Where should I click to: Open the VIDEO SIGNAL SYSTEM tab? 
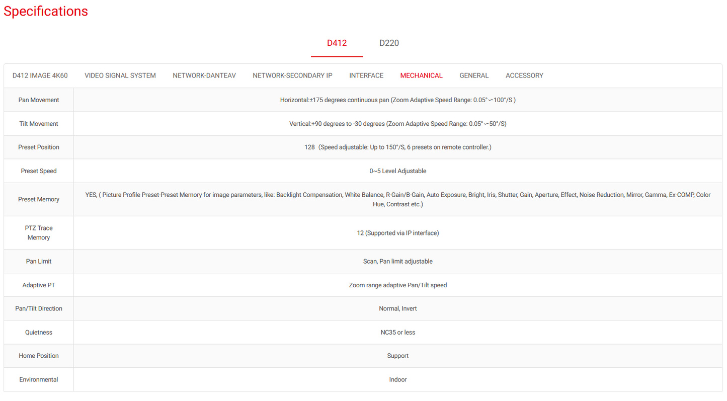pos(120,75)
